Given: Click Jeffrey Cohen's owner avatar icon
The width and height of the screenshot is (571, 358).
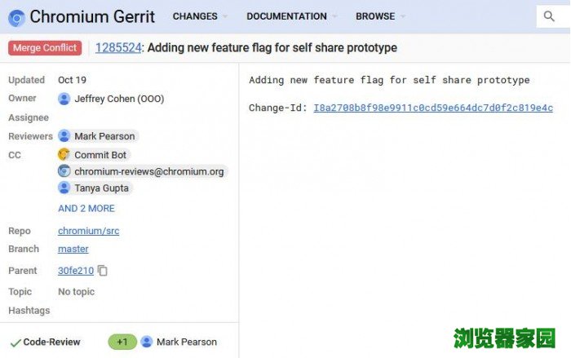Looking at the screenshot, I should point(64,99).
